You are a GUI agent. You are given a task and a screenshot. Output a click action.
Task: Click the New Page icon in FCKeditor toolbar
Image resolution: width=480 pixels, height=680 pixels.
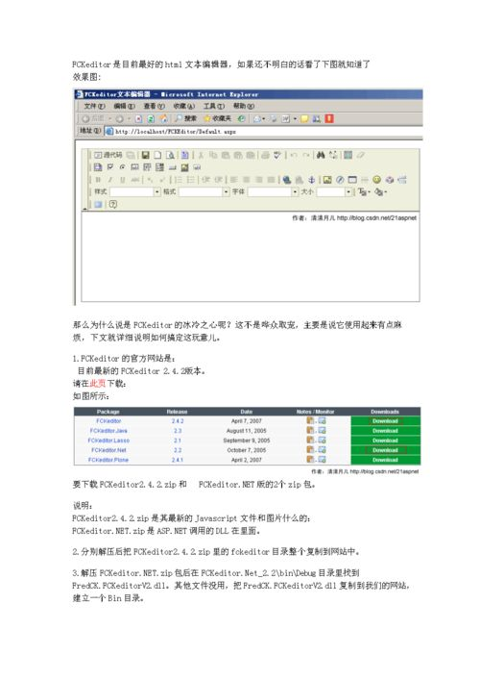[157, 155]
